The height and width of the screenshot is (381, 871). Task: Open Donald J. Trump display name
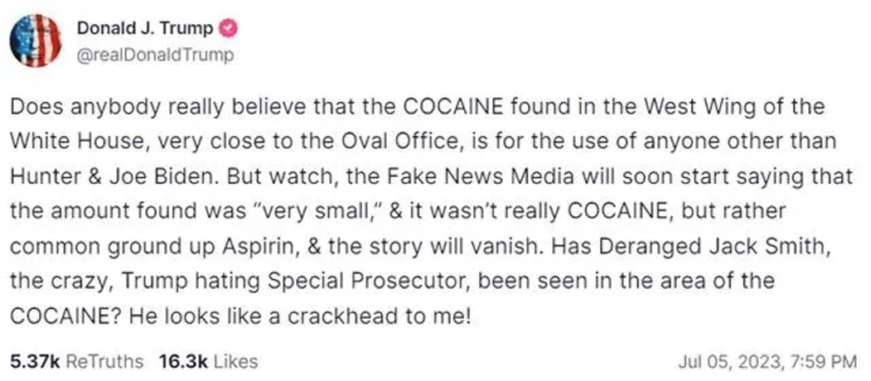pyautogui.click(x=146, y=28)
